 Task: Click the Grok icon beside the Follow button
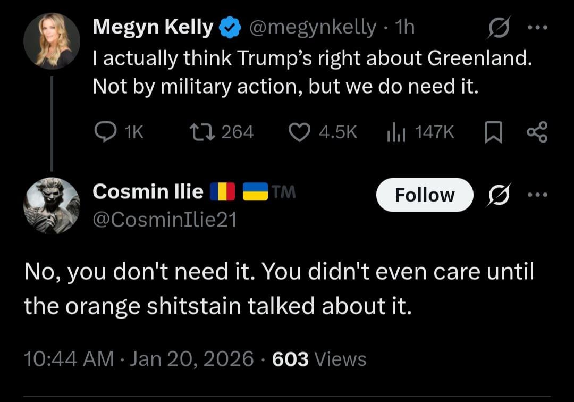(x=498, y=195)
